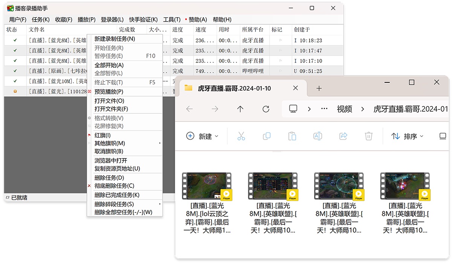Open the 快手验证(K) menu

pos(144,20)
